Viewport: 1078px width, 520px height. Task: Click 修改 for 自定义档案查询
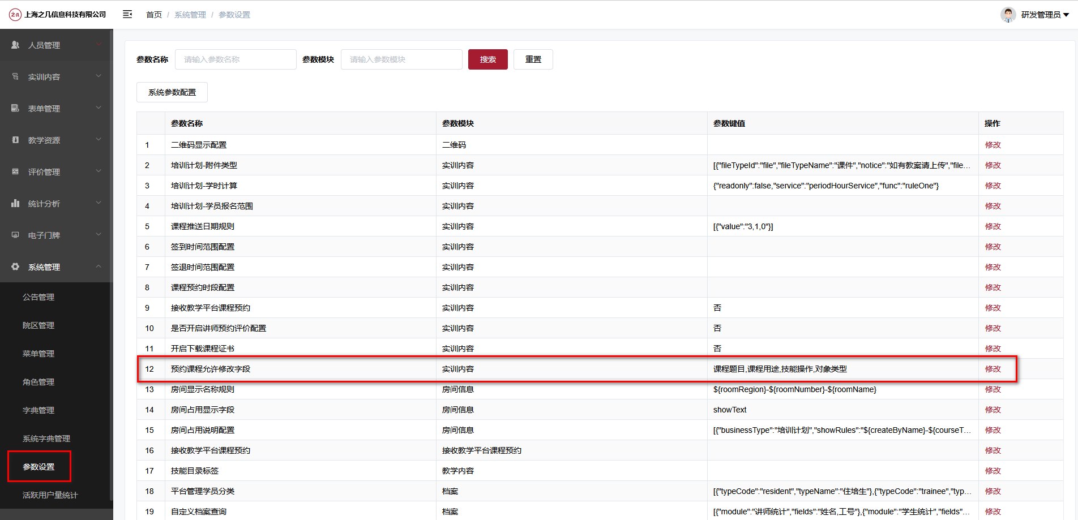coord(993,512)
